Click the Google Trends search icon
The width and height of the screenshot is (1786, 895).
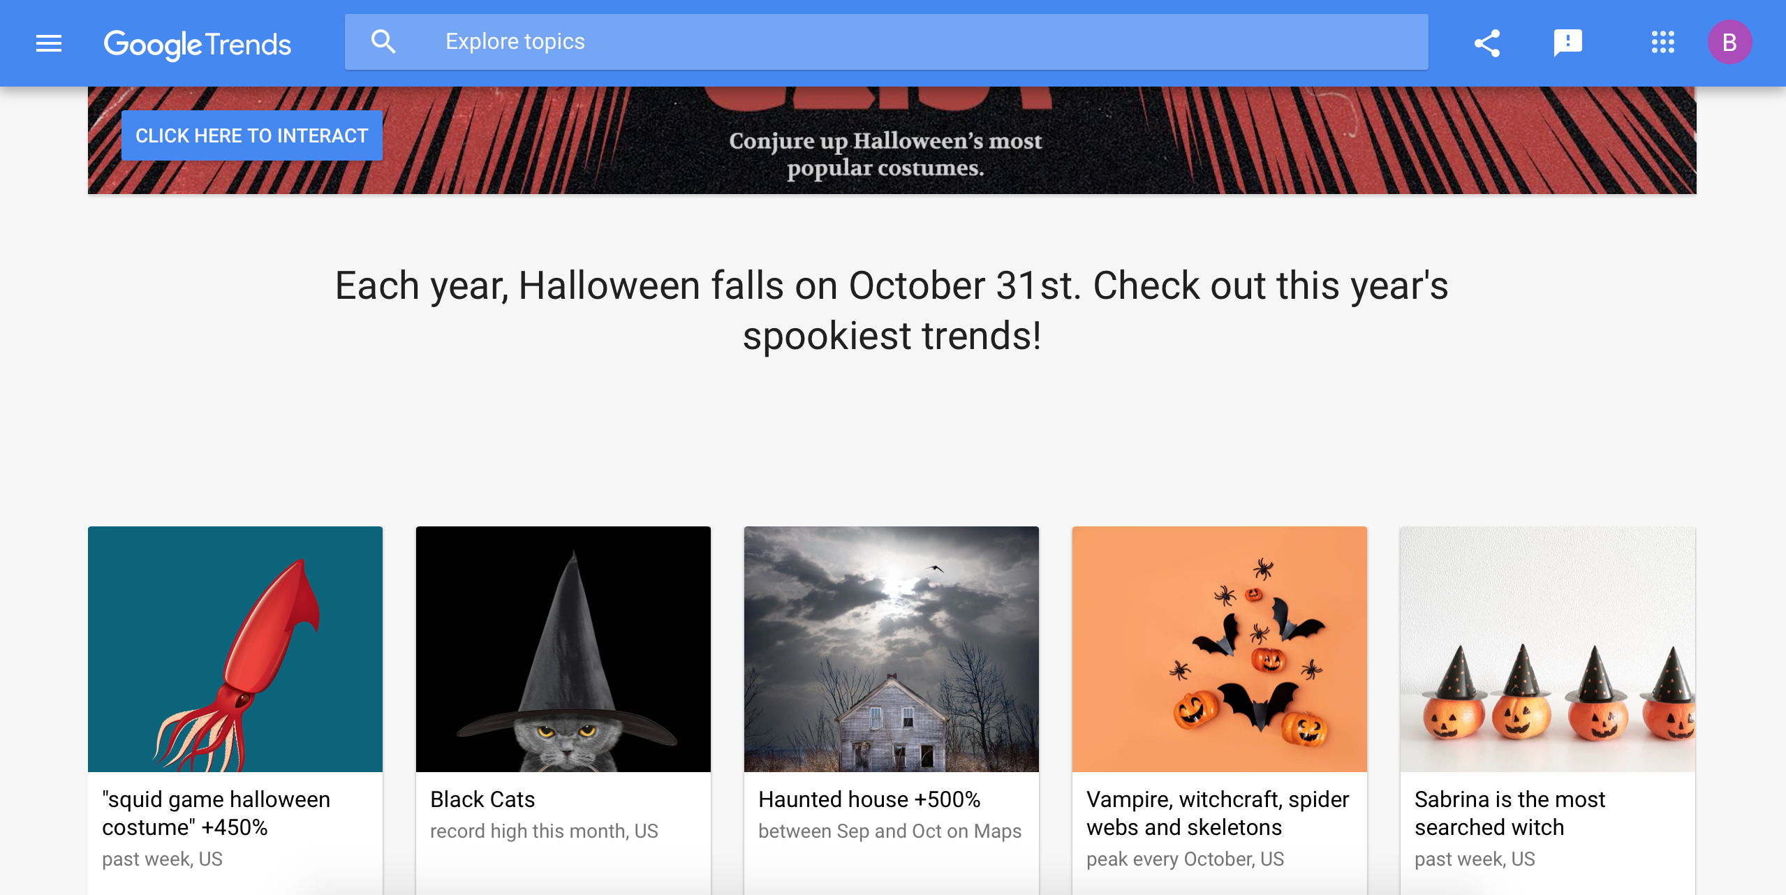[x=383, y=43]
